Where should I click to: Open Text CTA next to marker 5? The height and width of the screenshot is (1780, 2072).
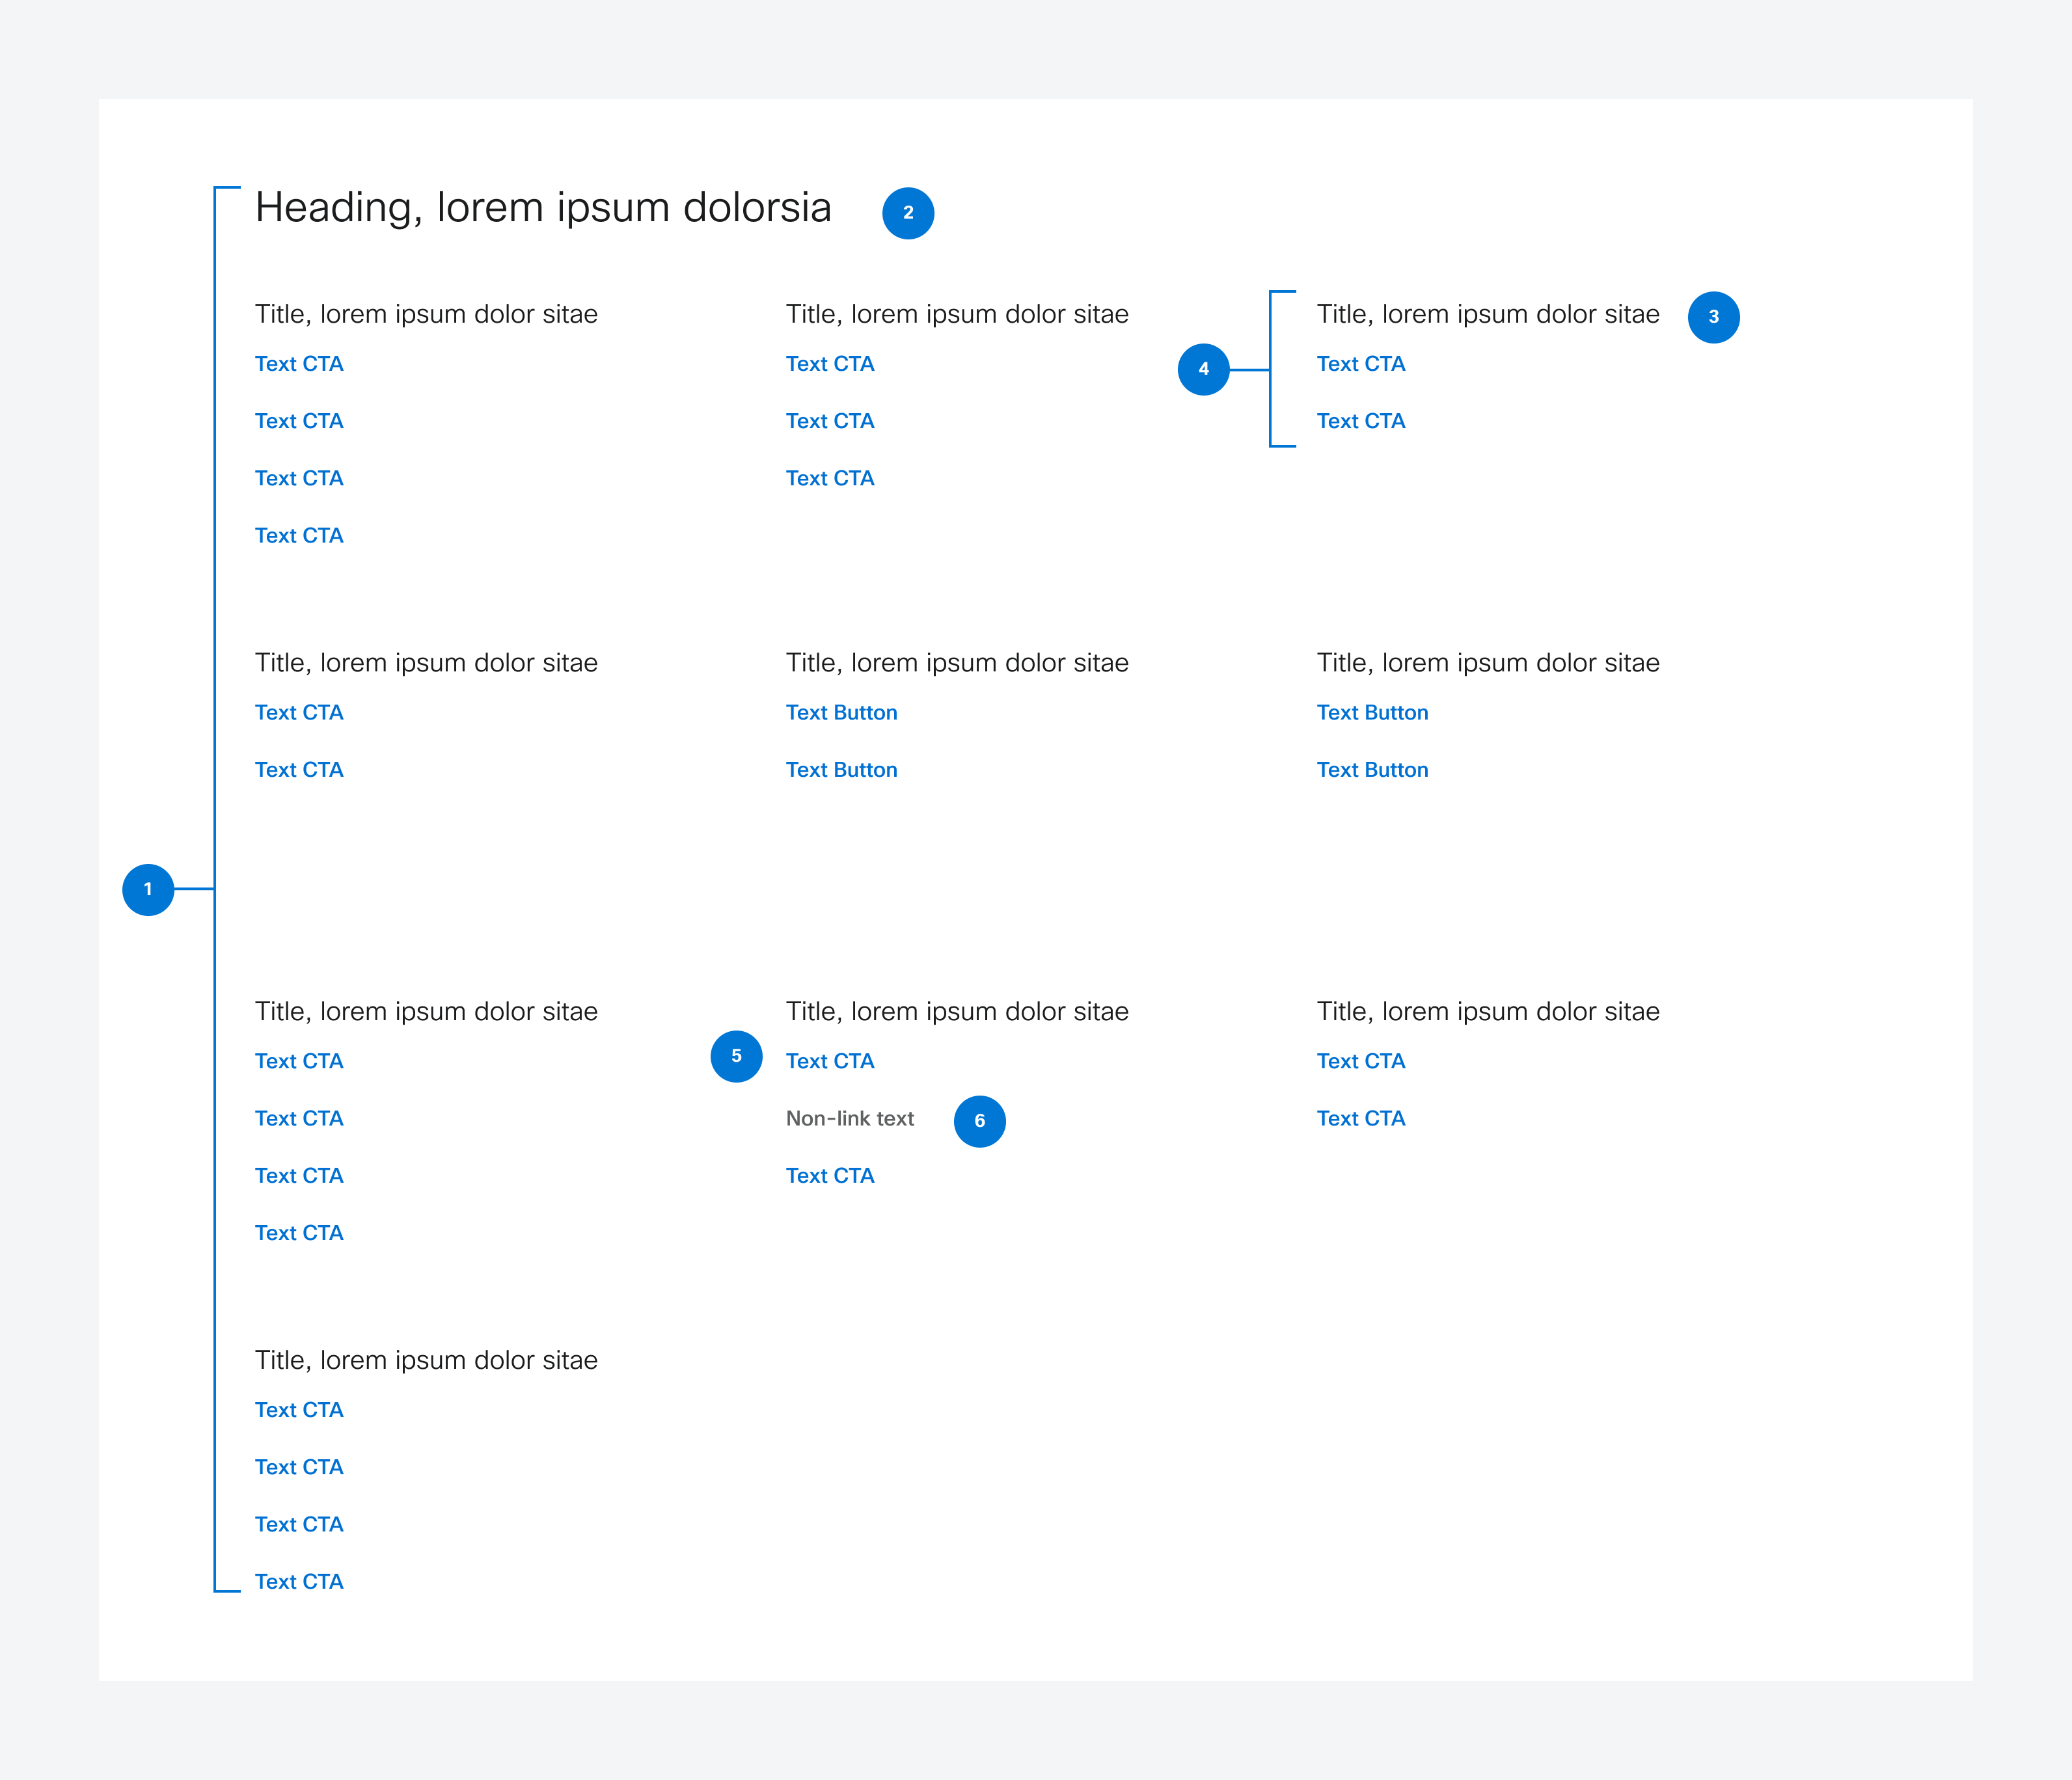(x=830, y=1062)
